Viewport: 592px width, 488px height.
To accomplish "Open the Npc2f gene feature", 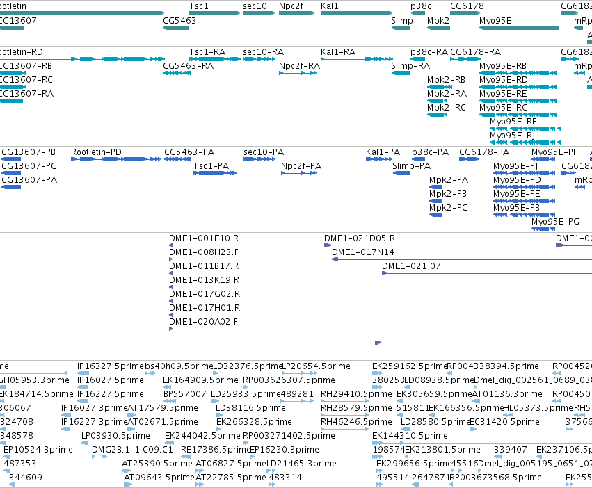I will (297, 13).
